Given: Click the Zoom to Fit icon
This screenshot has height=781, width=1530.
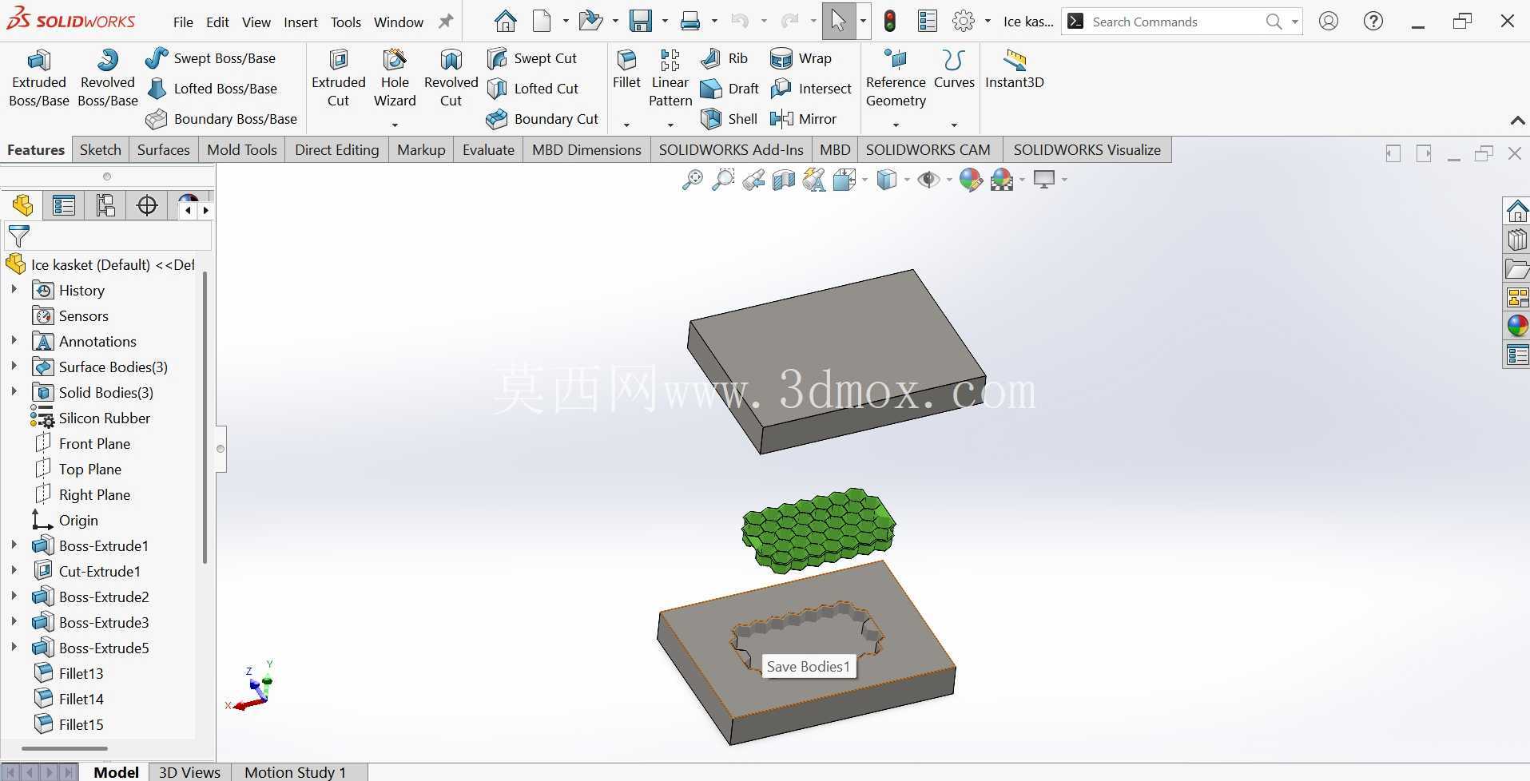Looking at the screenshot, I should pyautogui.click(x=693, y=180).
